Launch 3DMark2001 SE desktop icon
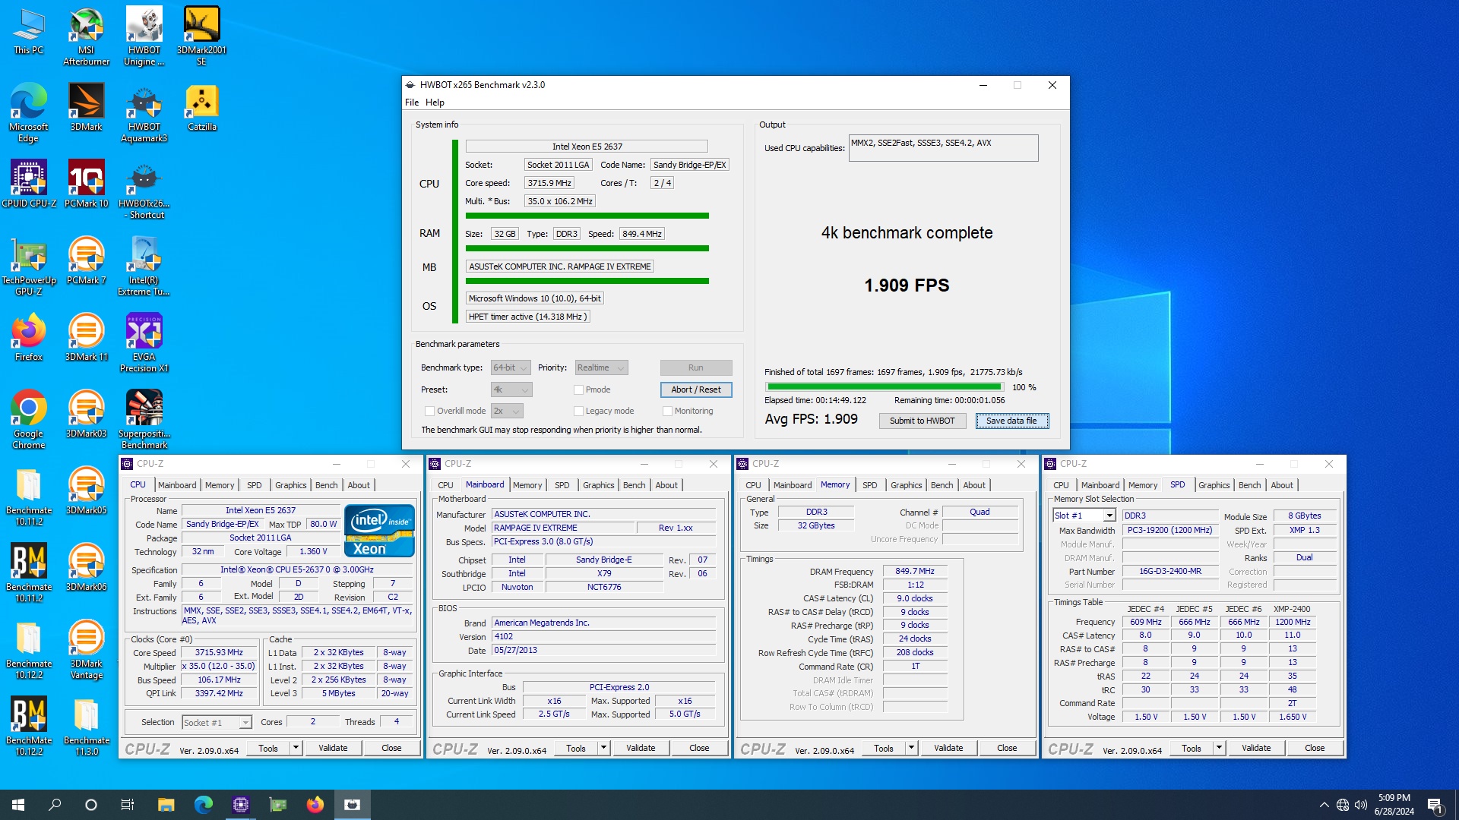Viewport: 1459px width, 820px height. tap(201, 36)
